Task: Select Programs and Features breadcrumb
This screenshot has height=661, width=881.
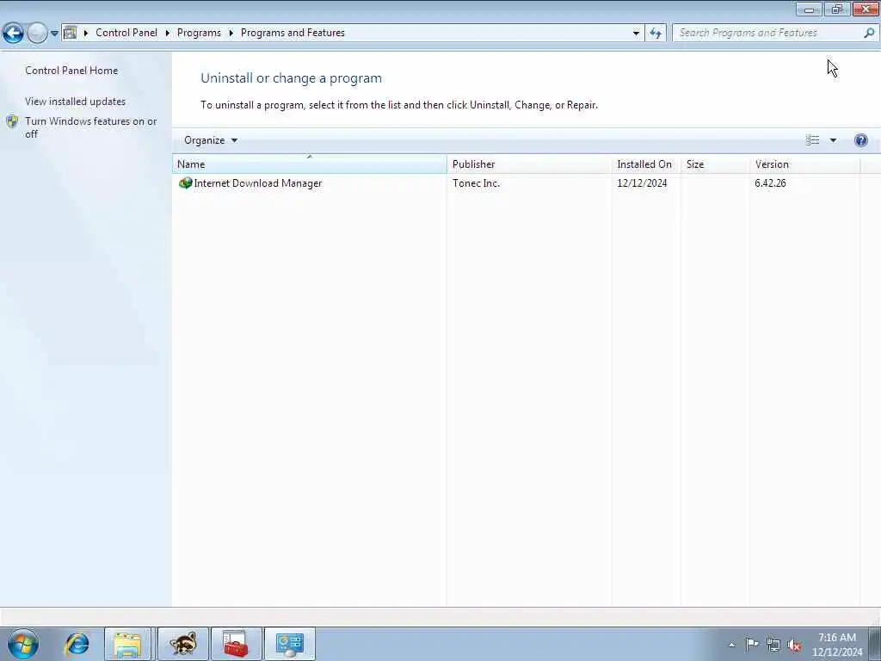Action: pos(293,33)
